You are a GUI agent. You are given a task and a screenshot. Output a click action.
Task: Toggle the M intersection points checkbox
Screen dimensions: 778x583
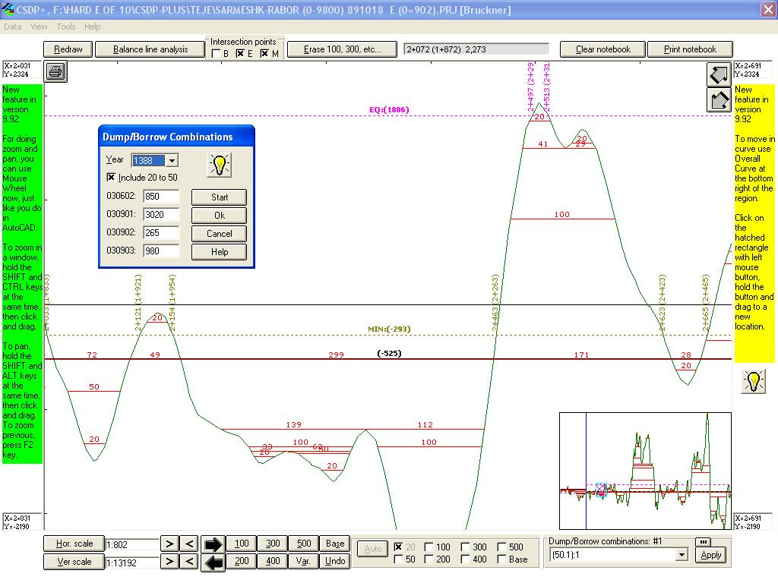(264, 54)
